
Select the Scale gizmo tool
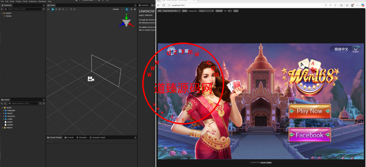60,9
